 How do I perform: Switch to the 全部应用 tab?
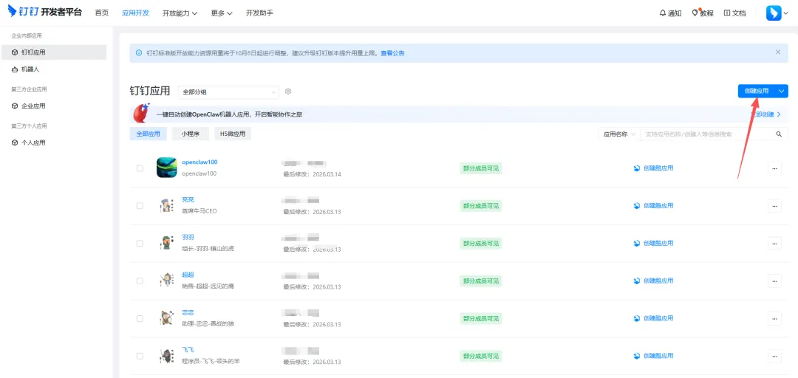tap(148, 134)
